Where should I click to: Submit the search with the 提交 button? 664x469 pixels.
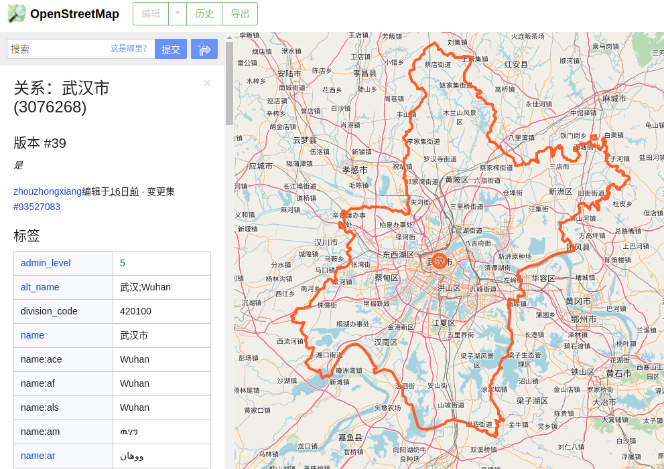coord(170,49)
